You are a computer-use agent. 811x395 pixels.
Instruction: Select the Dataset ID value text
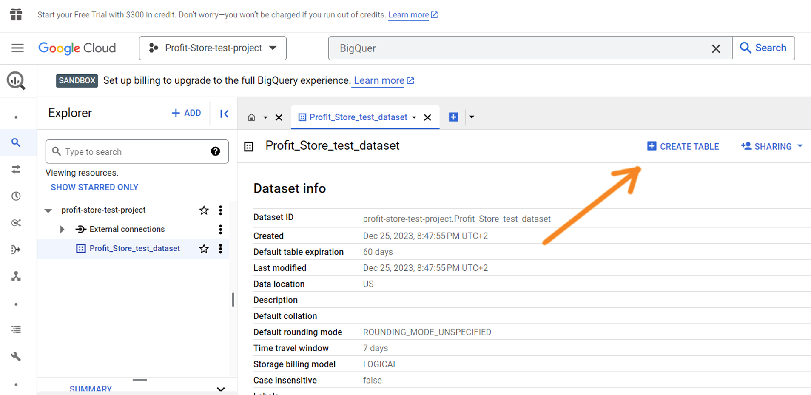coord(457,219)
